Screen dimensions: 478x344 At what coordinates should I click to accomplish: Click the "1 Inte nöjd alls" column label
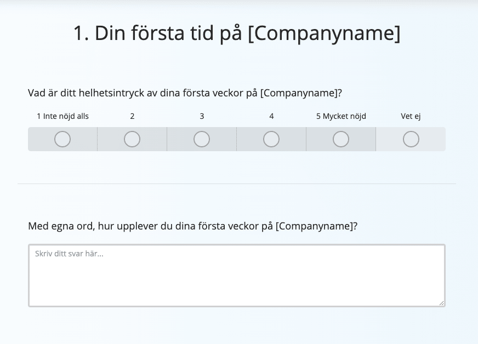[x=62, y=116]
